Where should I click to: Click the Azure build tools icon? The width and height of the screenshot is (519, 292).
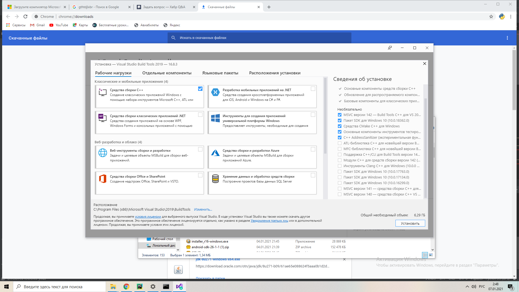point(215,153)
